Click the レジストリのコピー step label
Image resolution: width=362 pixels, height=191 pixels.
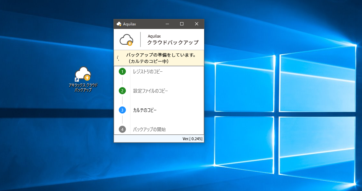click(x=148, y=71)
